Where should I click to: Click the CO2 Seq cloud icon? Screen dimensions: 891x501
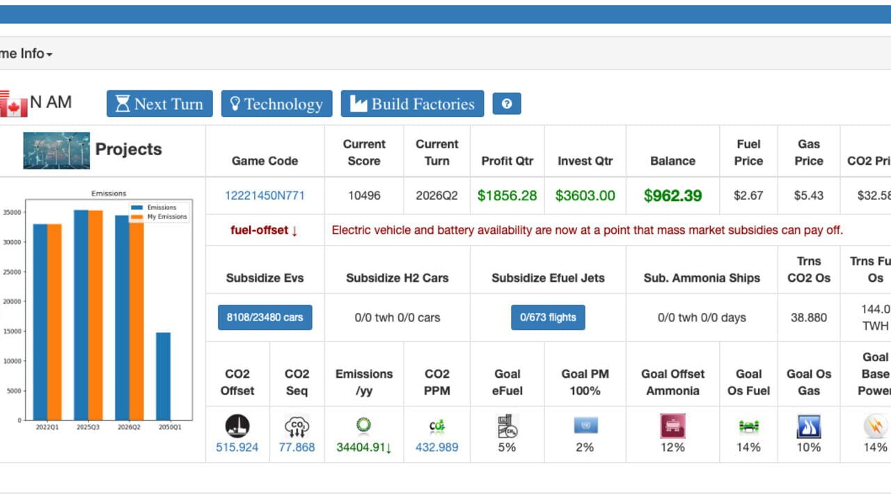click(297, 426)
